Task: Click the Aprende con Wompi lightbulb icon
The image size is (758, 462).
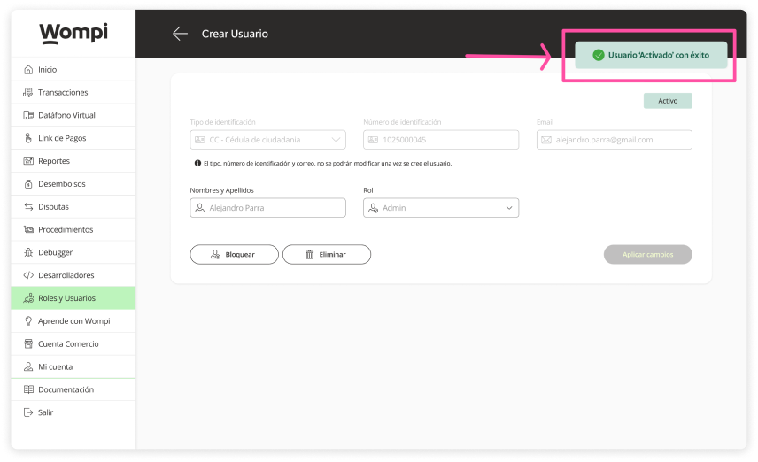Action: (28, 321)
